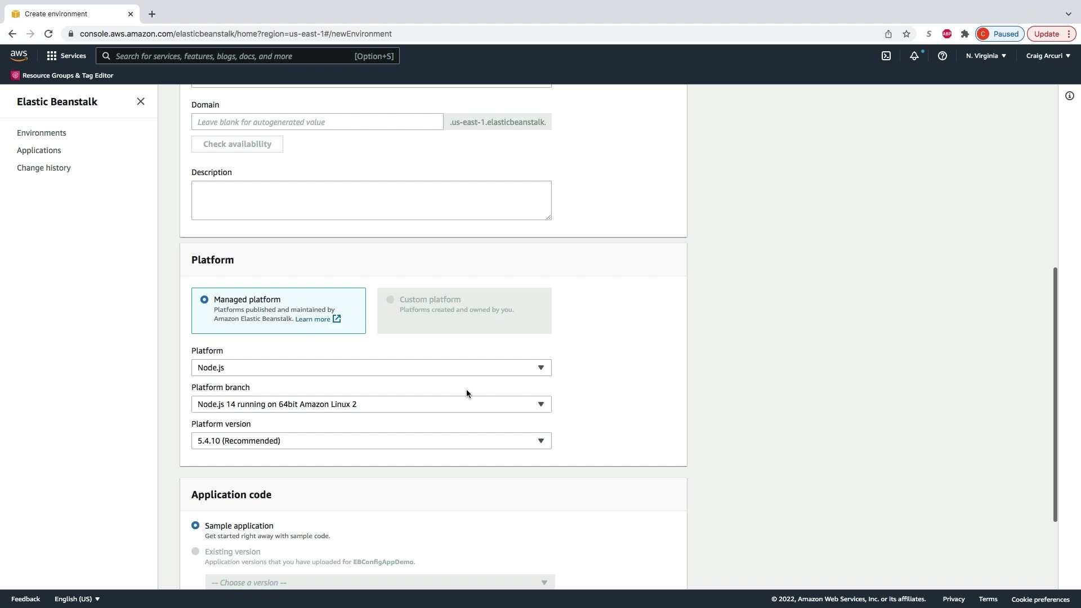The image size is (1081, 608).
Task: Open the Services grid menu
Action: pyautogui.click(x=66, y=56)
